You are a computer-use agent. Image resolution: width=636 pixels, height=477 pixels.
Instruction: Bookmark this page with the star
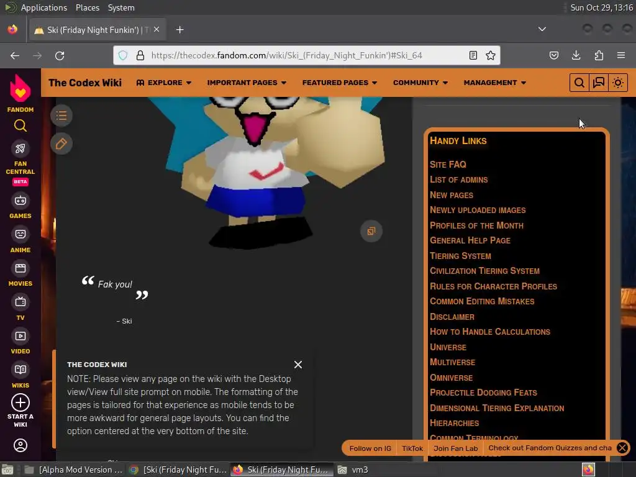point(491,55)
